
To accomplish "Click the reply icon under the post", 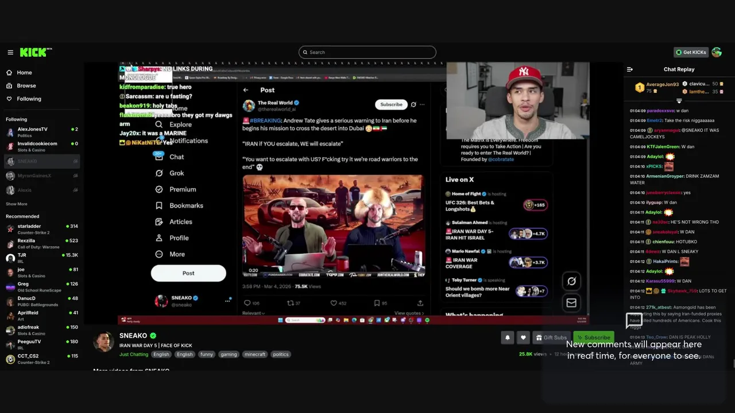I will coord(247,303).
